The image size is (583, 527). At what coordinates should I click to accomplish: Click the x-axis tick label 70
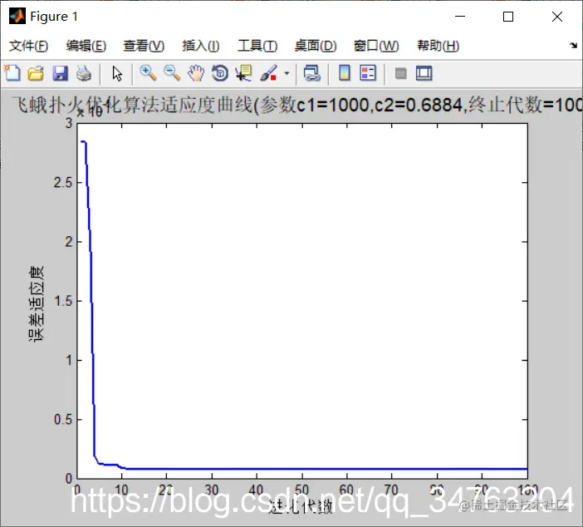point(391,490)
